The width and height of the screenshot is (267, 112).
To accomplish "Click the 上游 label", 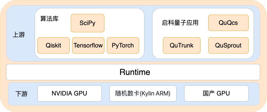I will 19,35.
